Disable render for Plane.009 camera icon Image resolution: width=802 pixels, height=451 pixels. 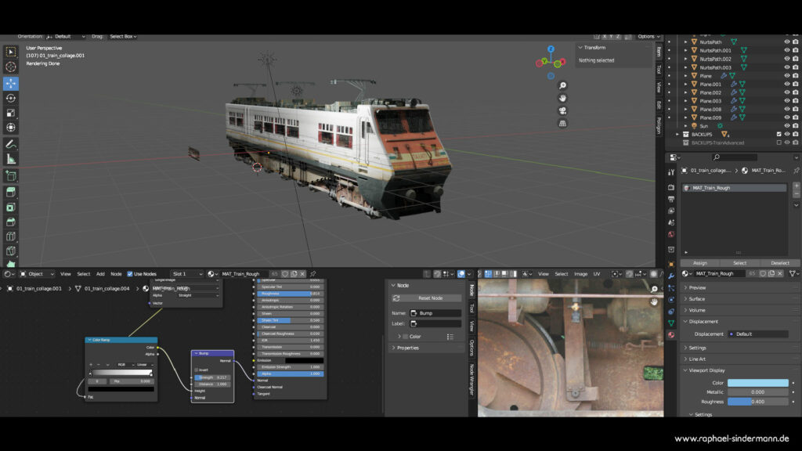click(x=796, y=117)
